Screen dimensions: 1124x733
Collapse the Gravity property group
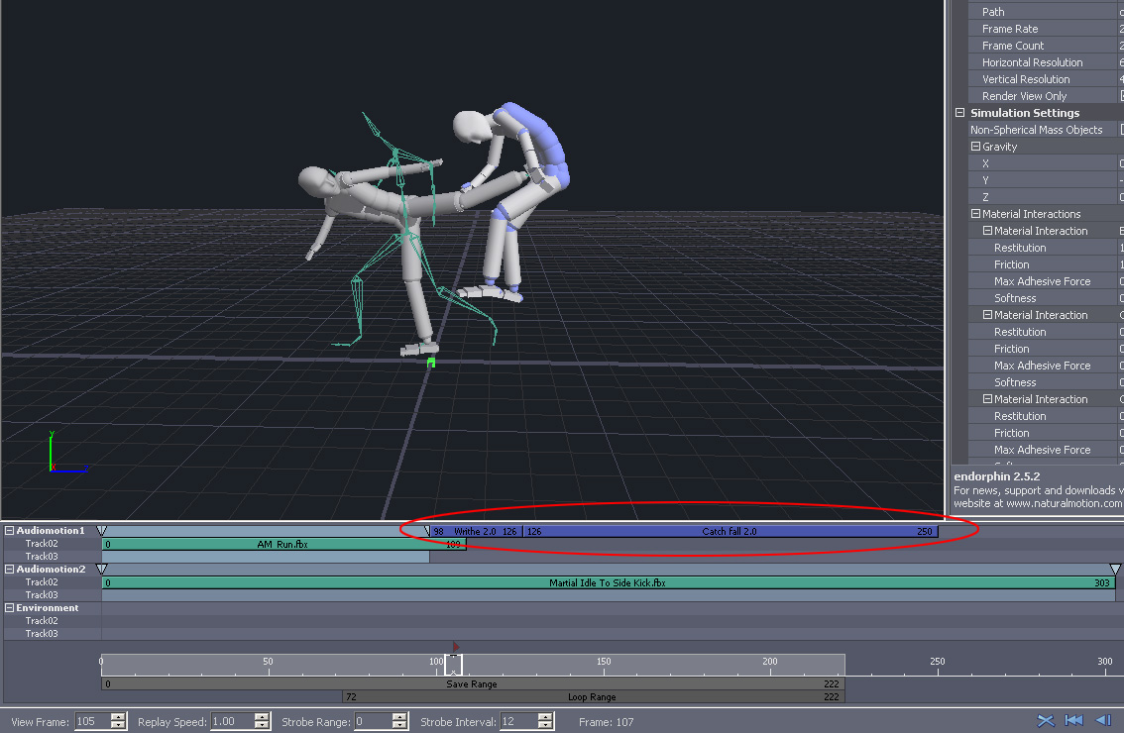click(x=975, y=147)
